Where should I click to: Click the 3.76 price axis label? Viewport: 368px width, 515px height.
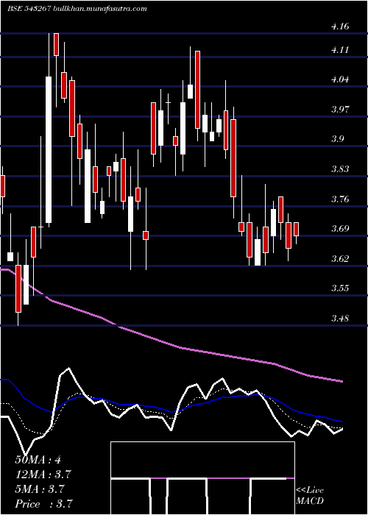pyautogui.click(x=340, y=199)
